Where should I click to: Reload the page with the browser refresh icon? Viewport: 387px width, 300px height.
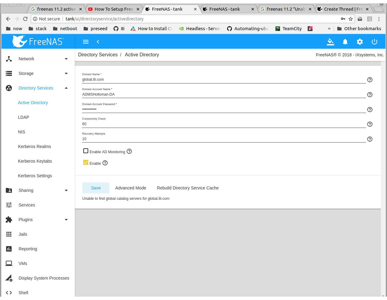tap(25, 19)
